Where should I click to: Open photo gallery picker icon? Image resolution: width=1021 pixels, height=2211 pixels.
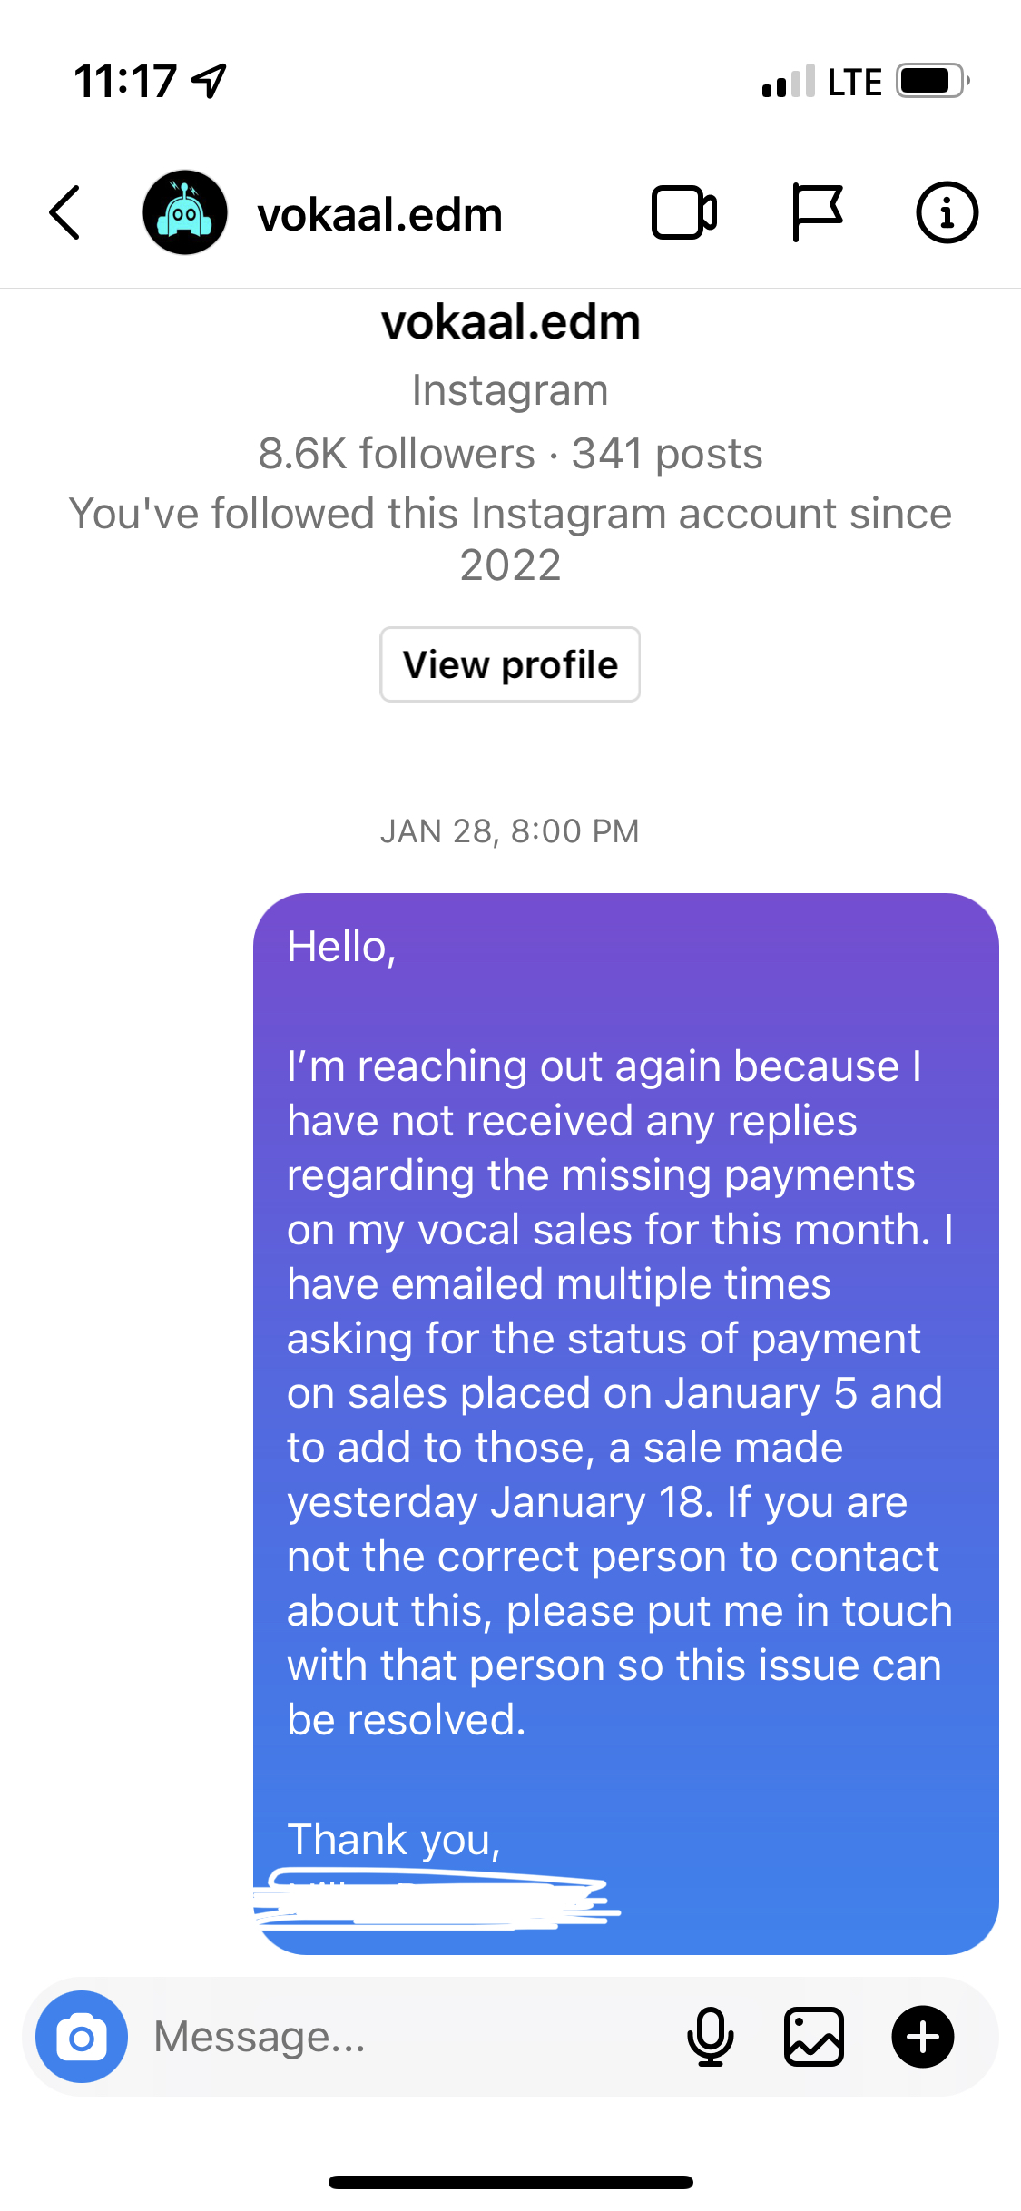[813, 2038]
